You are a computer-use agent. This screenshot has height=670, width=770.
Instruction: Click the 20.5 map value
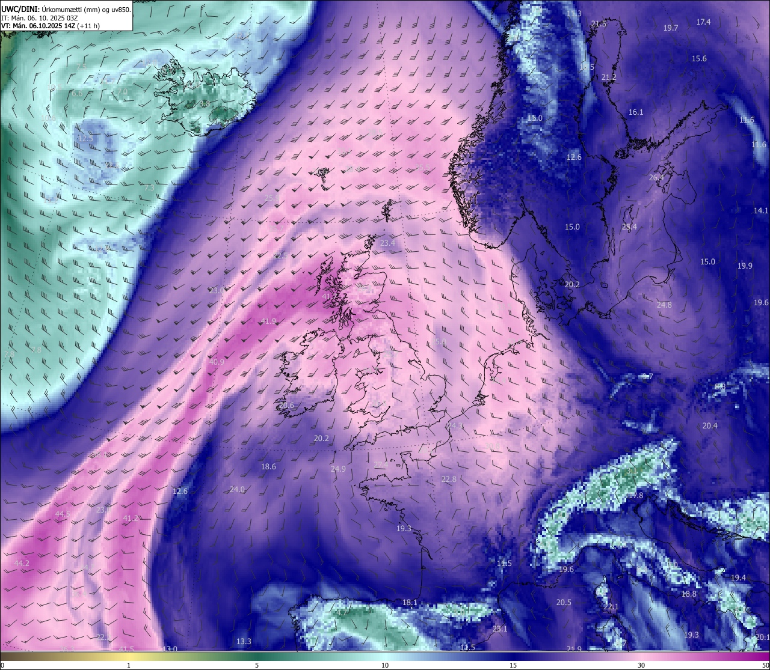(x=564, y=603)
